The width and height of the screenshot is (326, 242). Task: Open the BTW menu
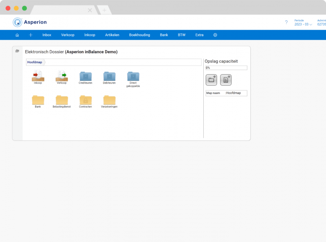181,35
